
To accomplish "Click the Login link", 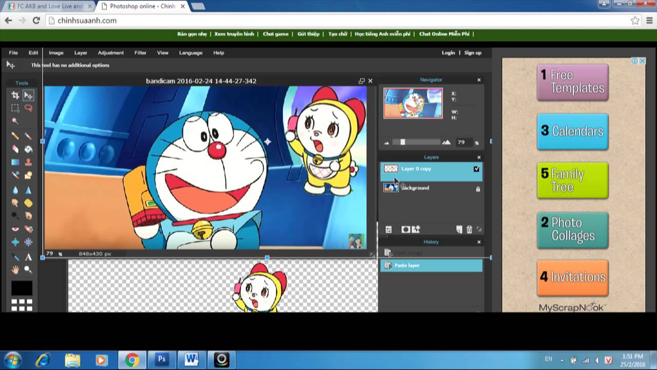I will [x=449, y=52].
